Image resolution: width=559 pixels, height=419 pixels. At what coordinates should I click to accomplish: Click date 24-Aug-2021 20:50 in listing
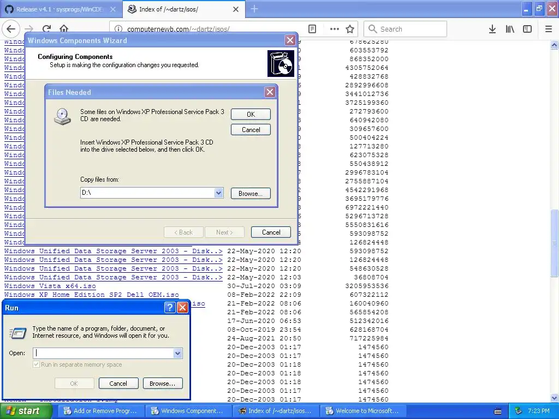[x=264, y=338]
